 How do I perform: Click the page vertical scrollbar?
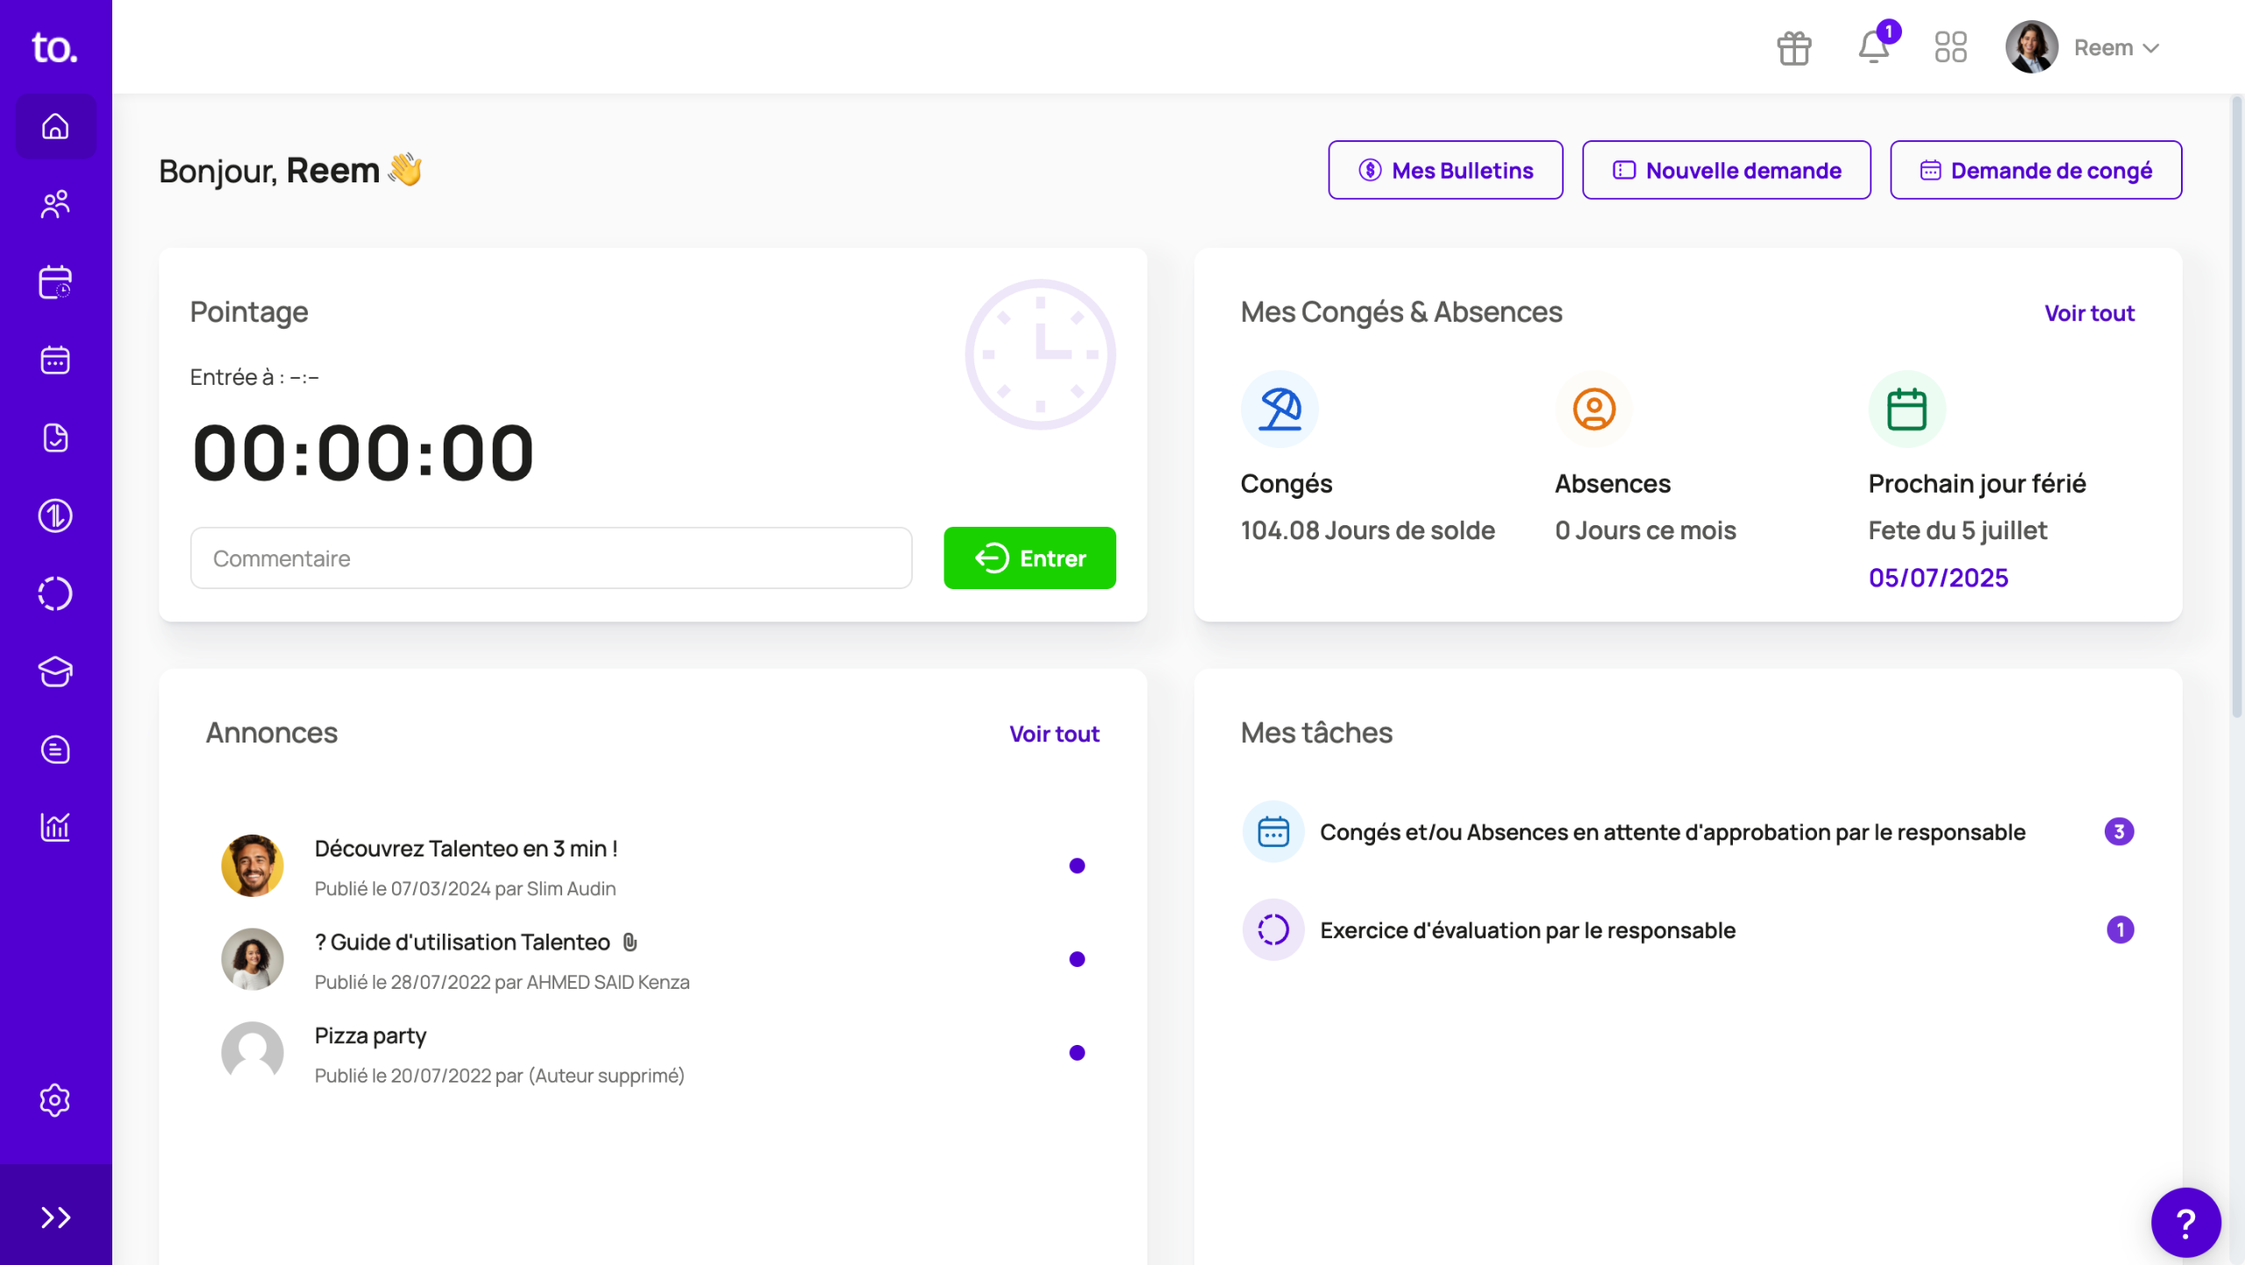(x=2235, y=403)
